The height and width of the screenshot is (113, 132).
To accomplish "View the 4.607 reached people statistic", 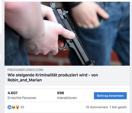I will (x=13, y=93).
